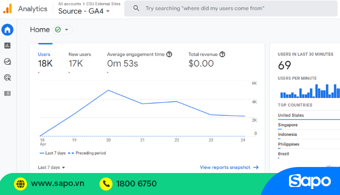
Task: Click the search magnifier icon
Action: [136, 8]
